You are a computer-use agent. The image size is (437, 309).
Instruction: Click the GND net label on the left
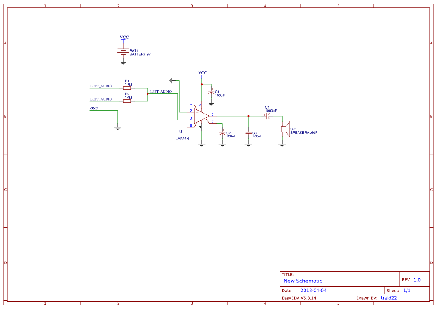pyautogui.click(x=94, y=108)
